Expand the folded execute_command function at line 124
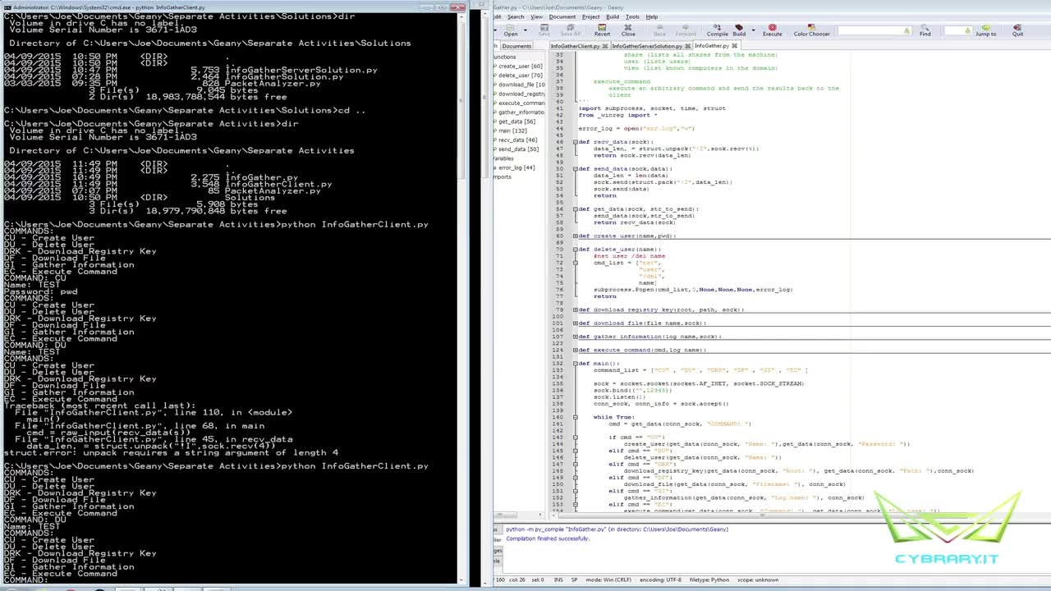The image size is (1051, 591). 576,350
